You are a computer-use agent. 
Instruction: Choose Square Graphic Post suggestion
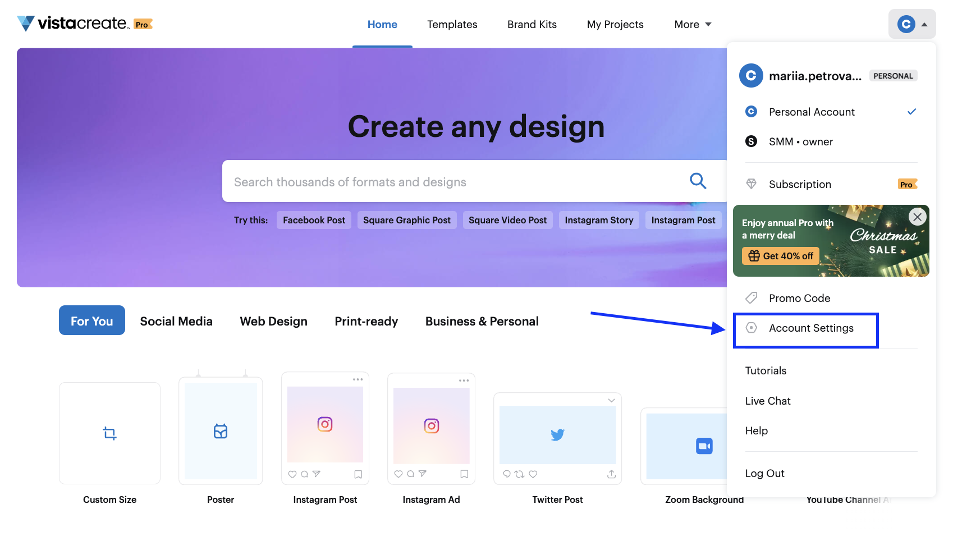coord(407,220)
